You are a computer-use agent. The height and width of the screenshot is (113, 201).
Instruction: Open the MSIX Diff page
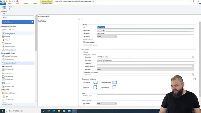[8, 83]
